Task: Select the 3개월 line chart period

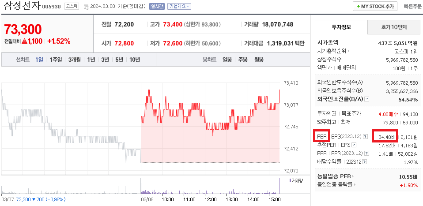Action: [x=74, y=60]
